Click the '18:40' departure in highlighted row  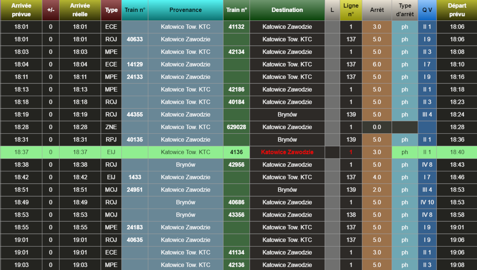(x=457, y=152)
